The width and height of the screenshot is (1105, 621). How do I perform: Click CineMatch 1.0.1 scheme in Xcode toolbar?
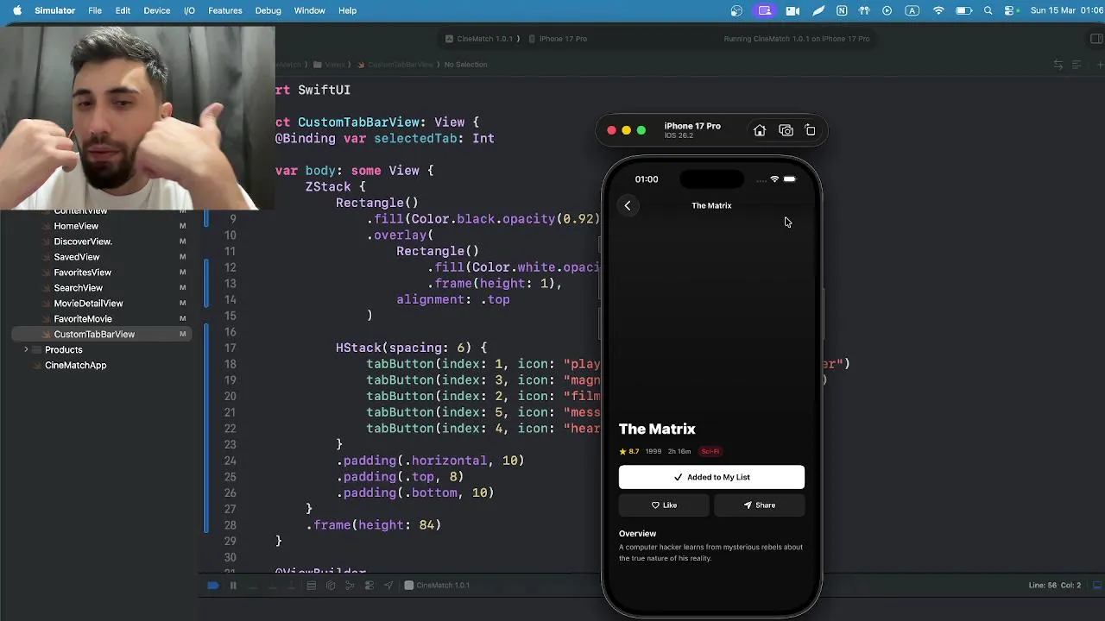[x=479, y=39]
